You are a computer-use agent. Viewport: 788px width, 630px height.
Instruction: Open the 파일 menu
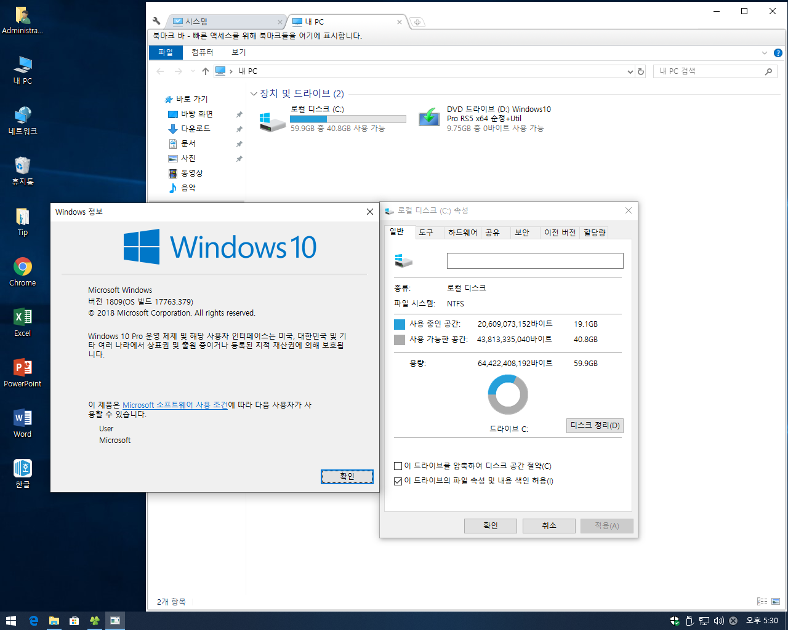point(166,52)
